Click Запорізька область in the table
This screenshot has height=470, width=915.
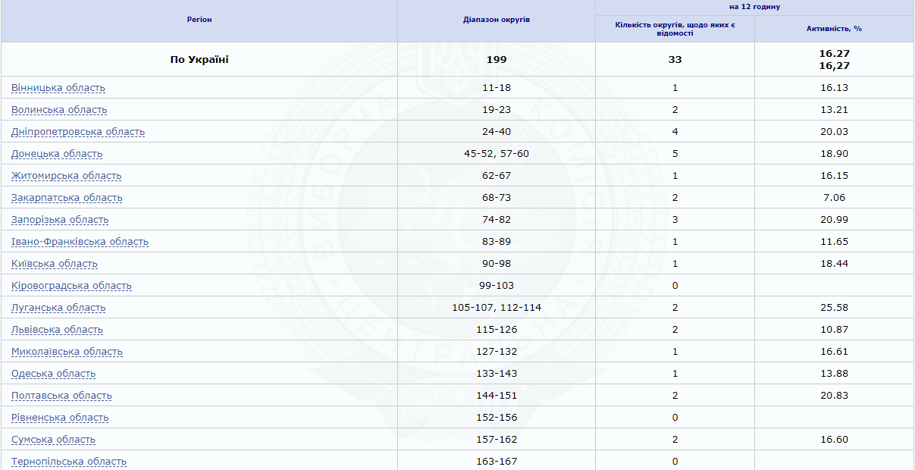(x=60, y=220)
